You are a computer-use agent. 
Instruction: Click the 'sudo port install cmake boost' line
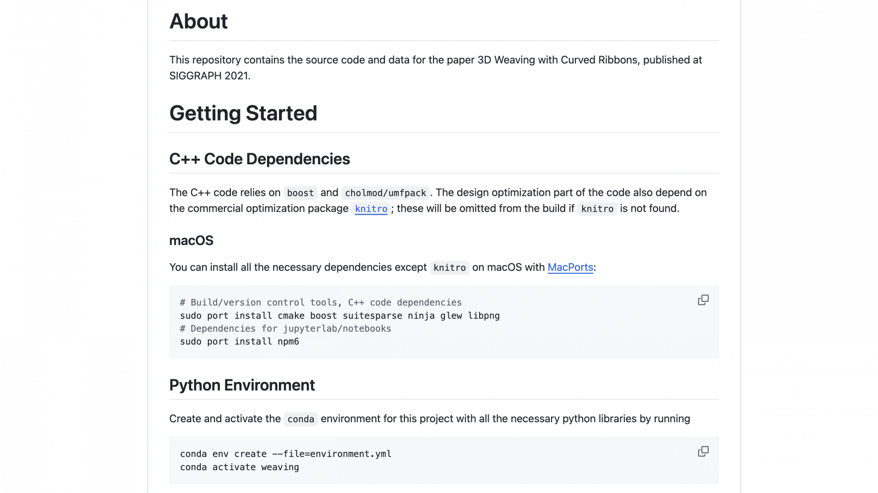[x=339, y=315]
